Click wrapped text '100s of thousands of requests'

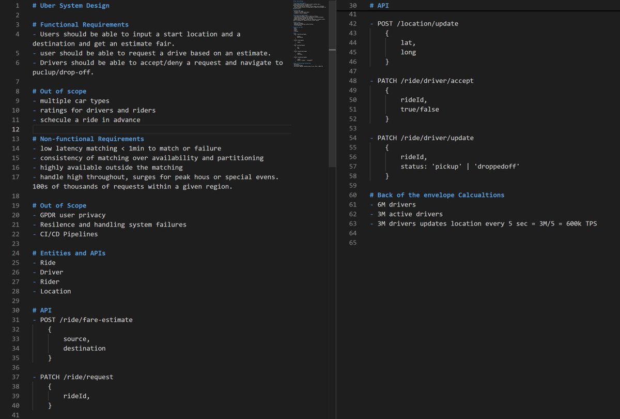click(x=132, y=186)
